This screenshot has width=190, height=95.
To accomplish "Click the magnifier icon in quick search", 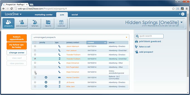I will click(x=137, y=36).
